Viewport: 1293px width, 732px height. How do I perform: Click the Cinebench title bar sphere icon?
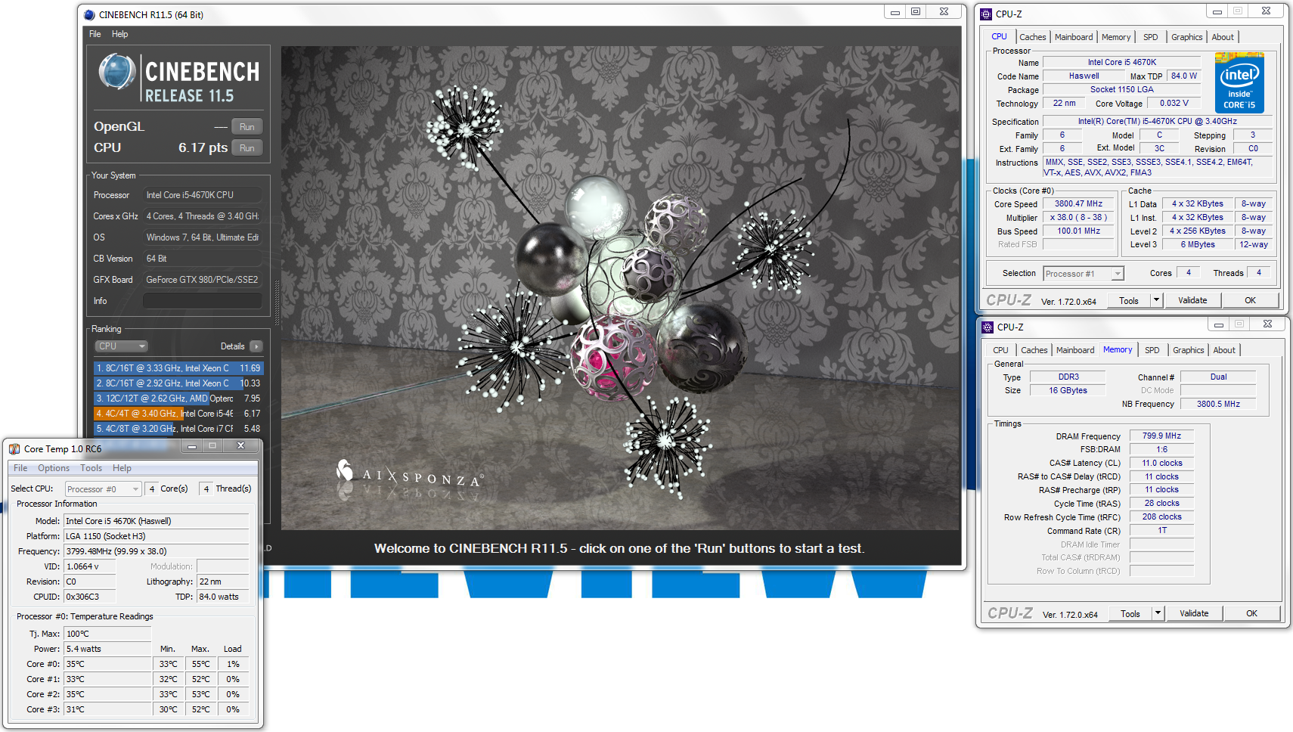pos(89,14)
